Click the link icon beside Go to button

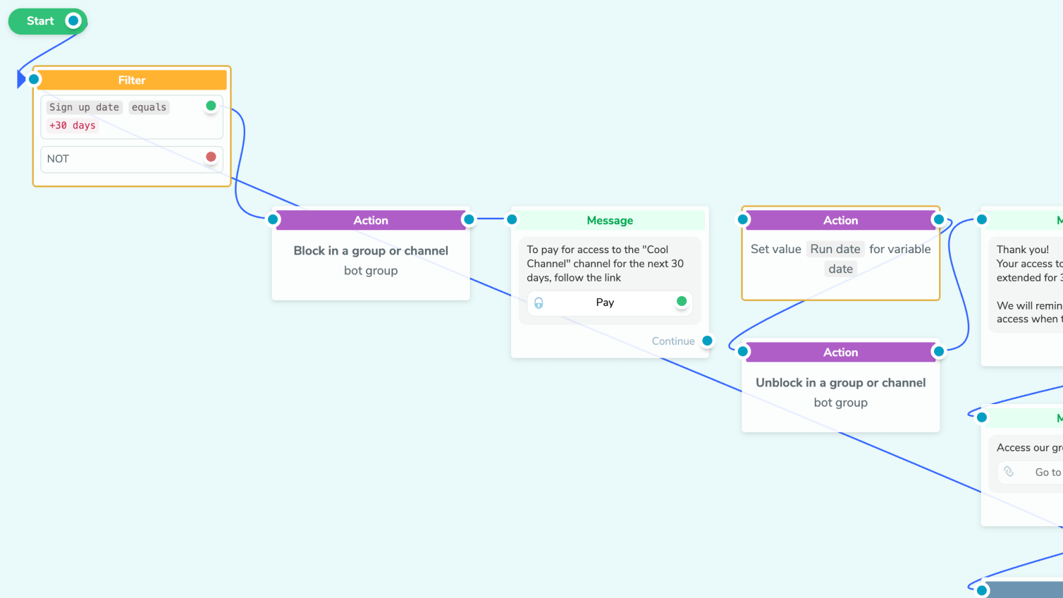coord(1009,472)
